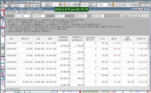Screen dimensions: 151x93
Task: Click the magnifier icon at far-left toolbar
Action: point(2,6)
